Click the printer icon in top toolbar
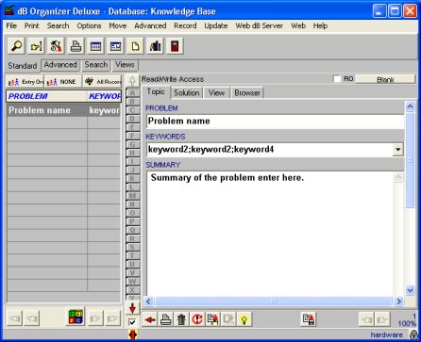421x342 pixels. [76, 46]
